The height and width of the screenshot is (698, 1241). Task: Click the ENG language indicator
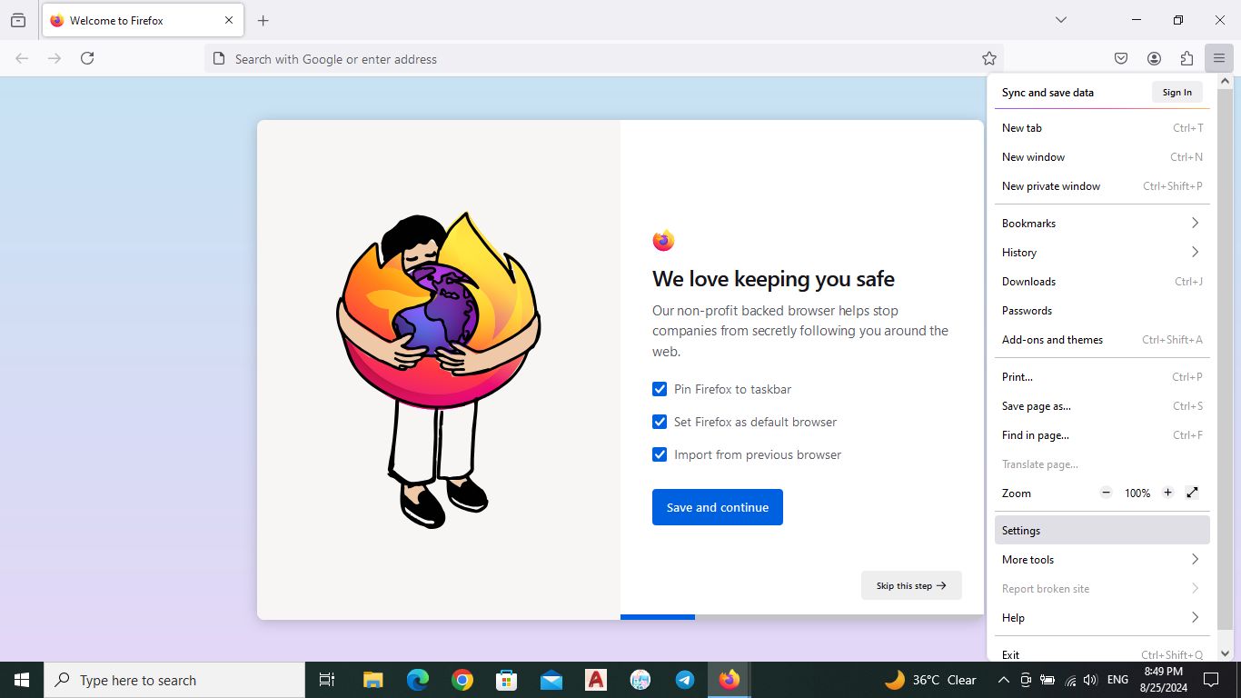click(1117, 680)
